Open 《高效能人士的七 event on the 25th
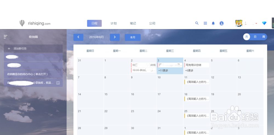The height and width of the screenshot is (135, 274). [196, 116]
